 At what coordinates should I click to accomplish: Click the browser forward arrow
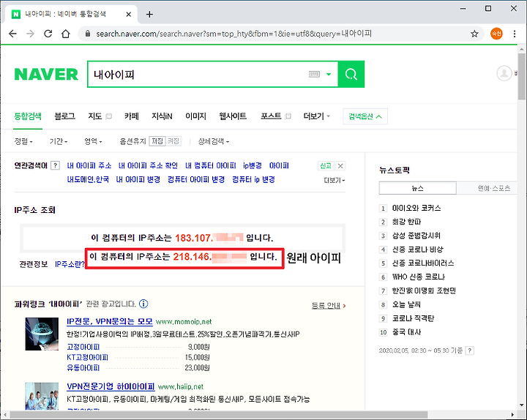pos(30,34)
